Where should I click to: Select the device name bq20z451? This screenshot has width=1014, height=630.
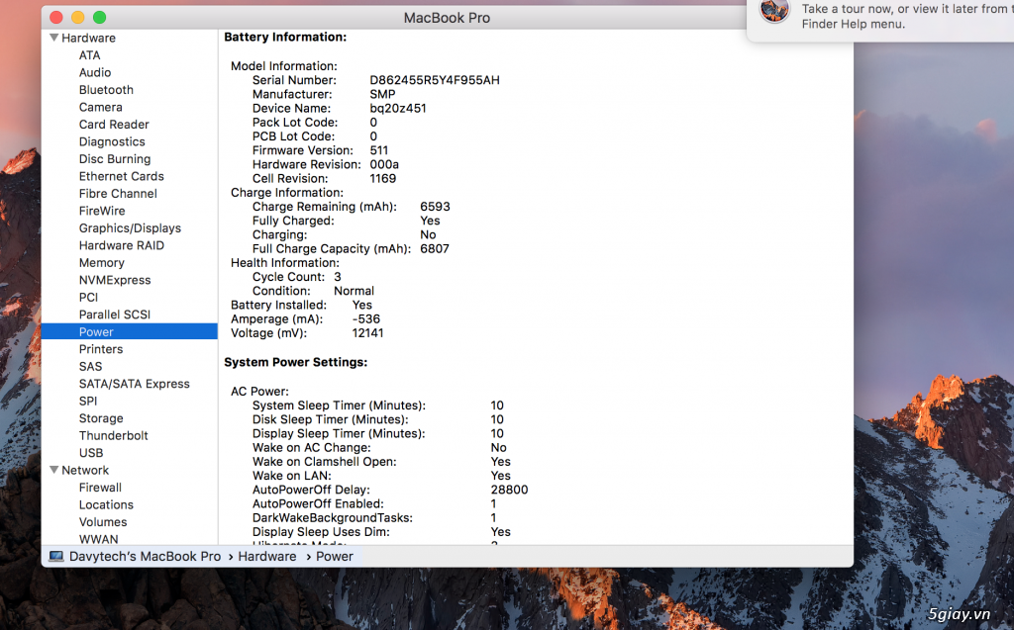398,108
